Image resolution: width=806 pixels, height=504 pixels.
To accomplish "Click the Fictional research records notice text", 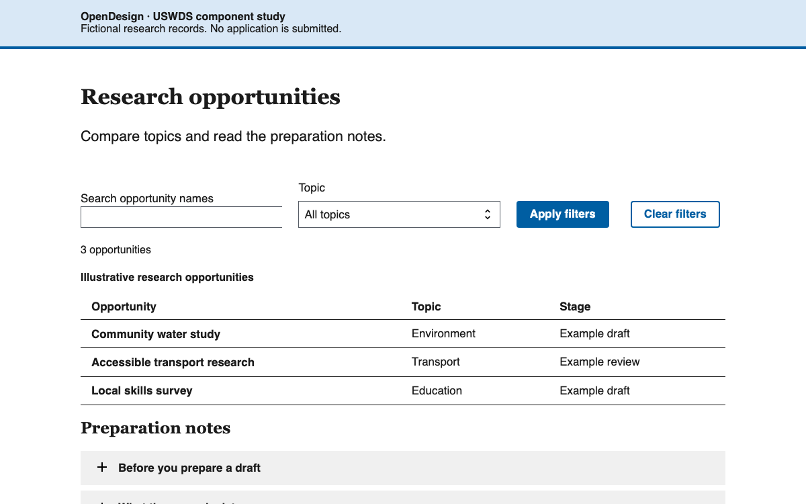I will click(x=211, y=28).
